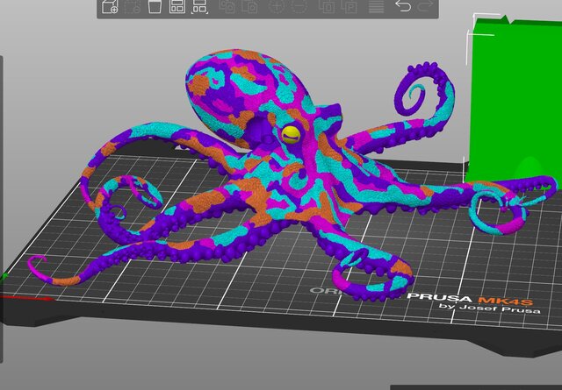
Task: Click the Split to parts icon
Action: point(349,6)
